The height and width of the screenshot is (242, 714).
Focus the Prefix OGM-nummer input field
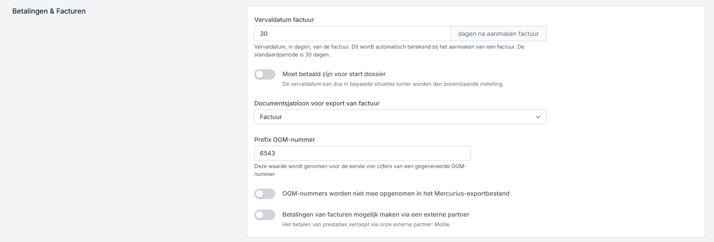click(362, 153)
